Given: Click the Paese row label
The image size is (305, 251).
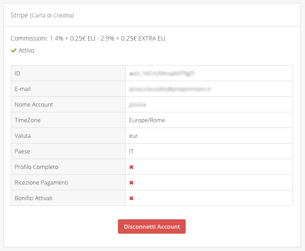Looking at the screenshot, I should coord(22,151).
